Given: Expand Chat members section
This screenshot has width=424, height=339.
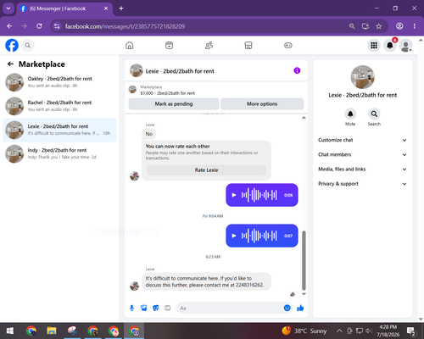Looking at the screenshot, I should [x=362, y=154].
